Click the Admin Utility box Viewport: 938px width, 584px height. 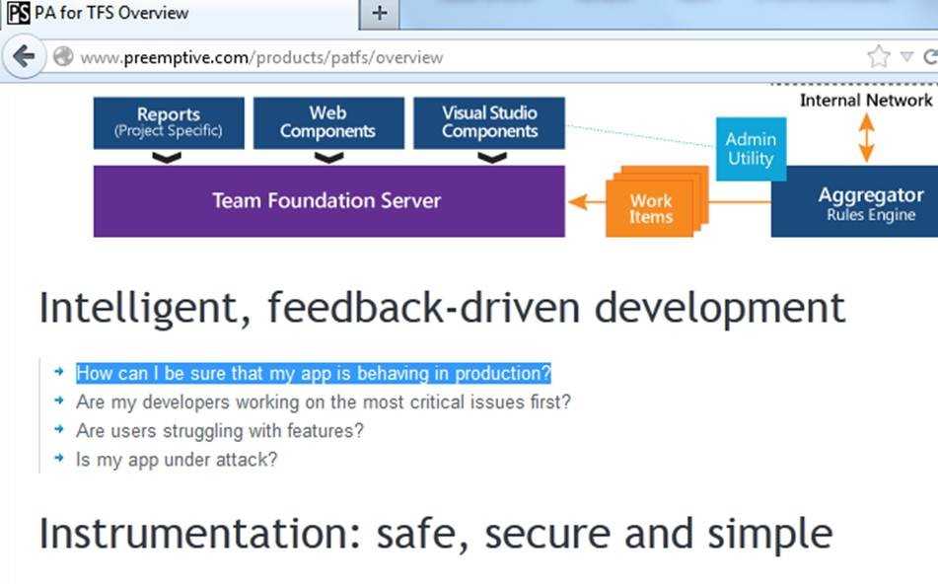[x=751, y=149]
